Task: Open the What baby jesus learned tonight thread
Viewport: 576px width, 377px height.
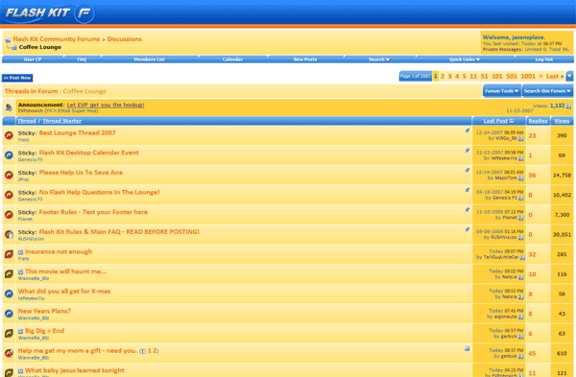Action: [75, 370]
